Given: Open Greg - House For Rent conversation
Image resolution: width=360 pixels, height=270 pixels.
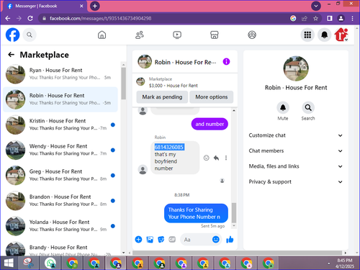Looking at the screenshot, I should pyautogui.click(x=60, y=175).
